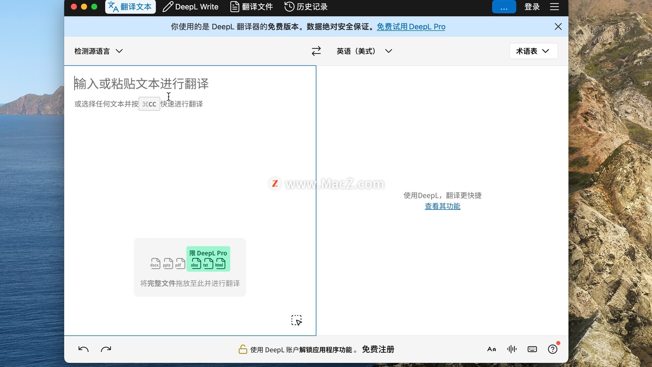Viewport: 652px width, 367px height.
Task: Click the undo arrow icon
Action: click(83, 349)
